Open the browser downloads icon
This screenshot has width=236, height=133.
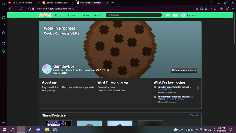point(227,9)
